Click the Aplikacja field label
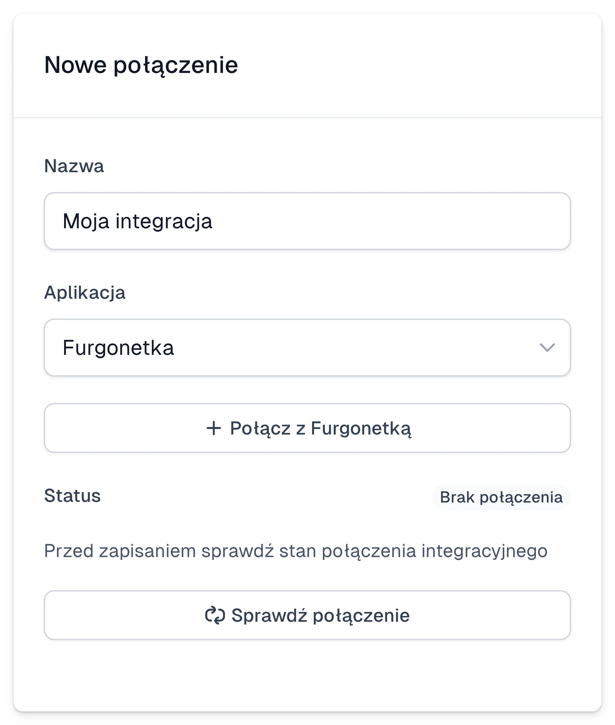615x725 pixels. tap(85, 293)
